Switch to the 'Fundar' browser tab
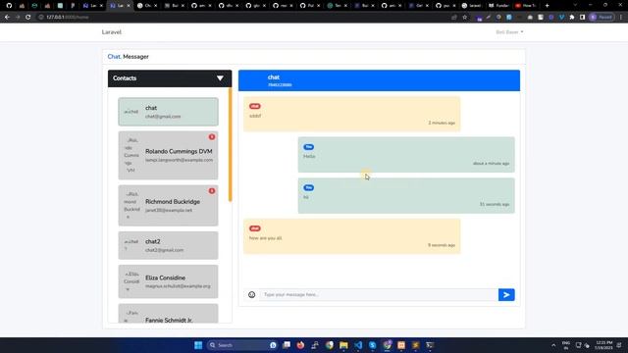Screen dimensions: 628x353 [498, 6]
